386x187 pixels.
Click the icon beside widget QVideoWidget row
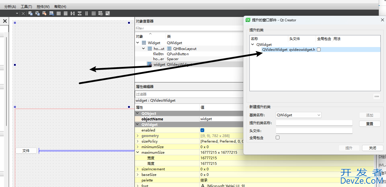pos(149,64)
